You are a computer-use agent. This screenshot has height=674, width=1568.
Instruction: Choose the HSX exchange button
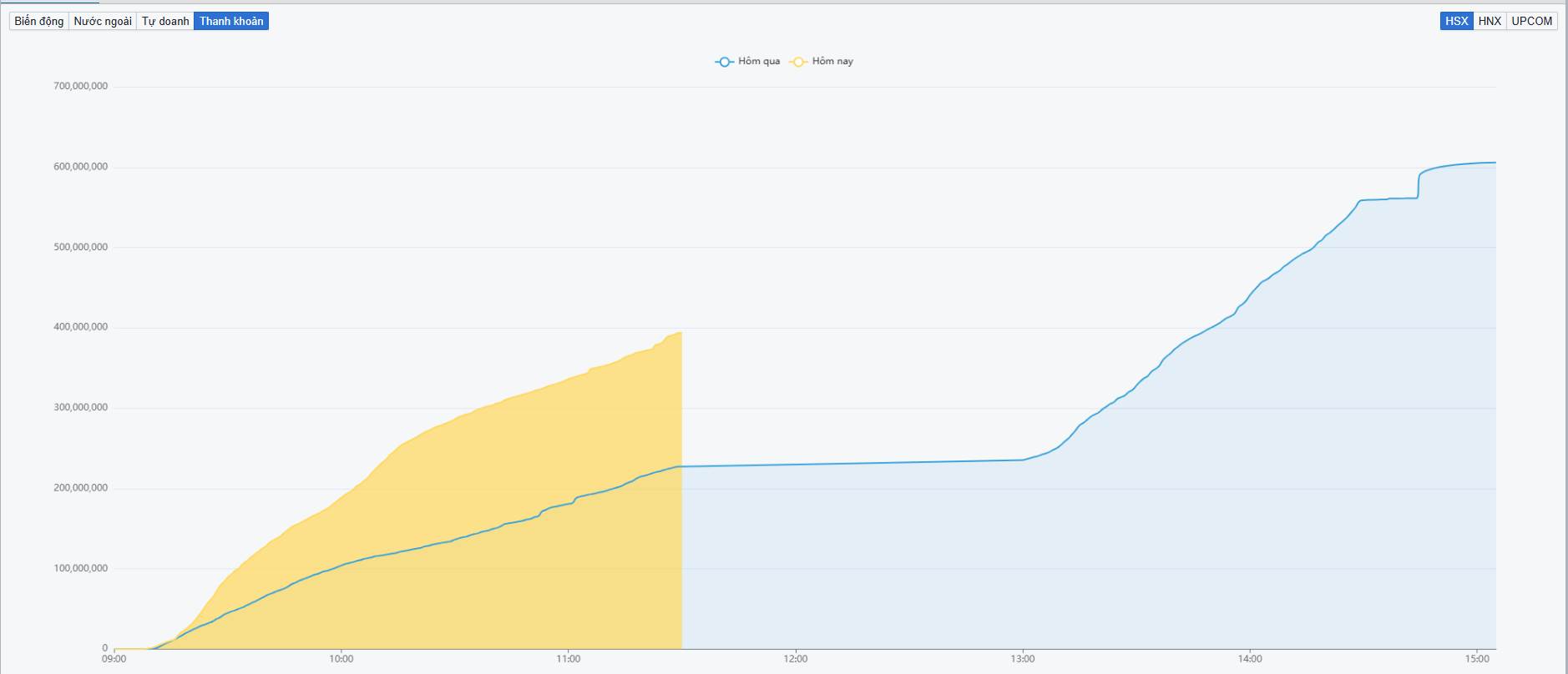1456,21
